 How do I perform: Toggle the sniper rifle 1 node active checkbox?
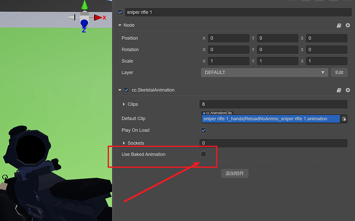[120, 12]
